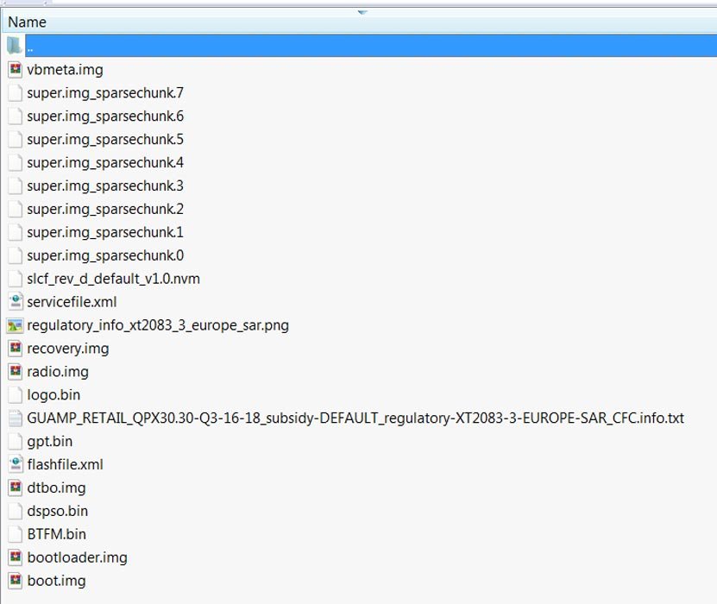Select super.img_sparsechunk.0 file name
717x604 pixels.
(105, 255)
